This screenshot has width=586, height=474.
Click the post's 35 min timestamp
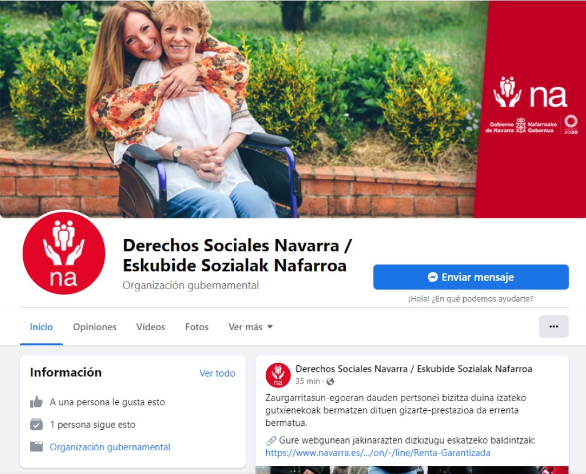pos(307,382)
